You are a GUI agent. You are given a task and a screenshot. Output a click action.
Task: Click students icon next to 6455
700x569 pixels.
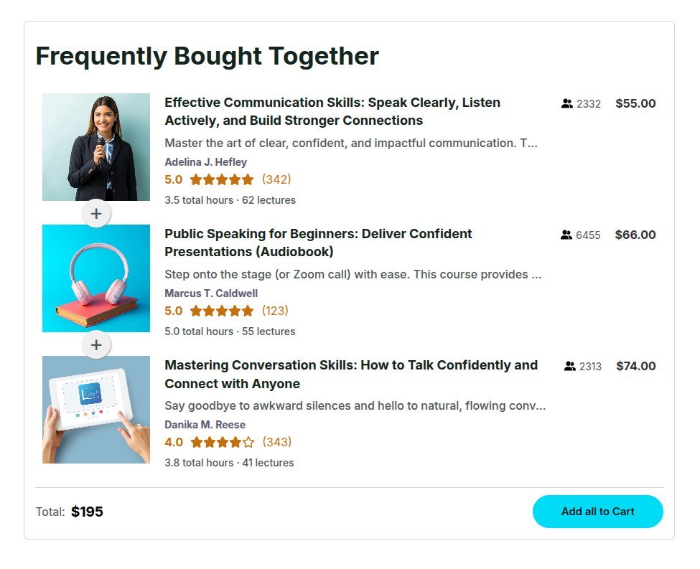click(566, 235)
